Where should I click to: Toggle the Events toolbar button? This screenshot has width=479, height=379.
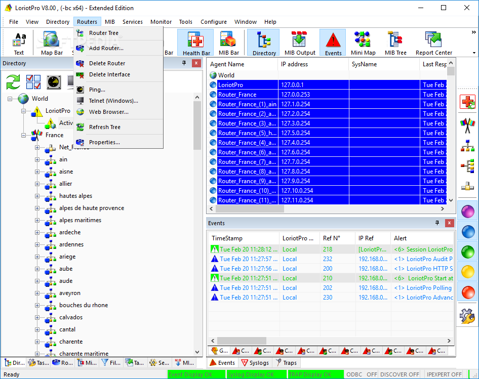pos(333,43)
